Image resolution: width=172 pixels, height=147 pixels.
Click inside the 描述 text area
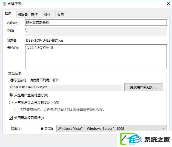(x=96, y=57)
